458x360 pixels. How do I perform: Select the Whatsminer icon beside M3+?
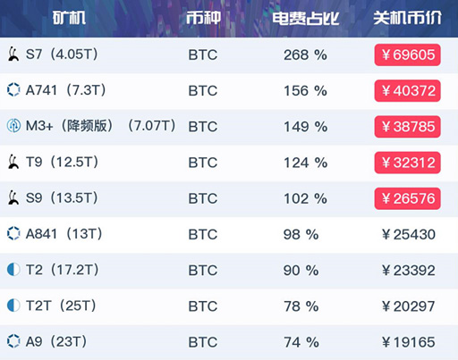[x=13, y=126]
